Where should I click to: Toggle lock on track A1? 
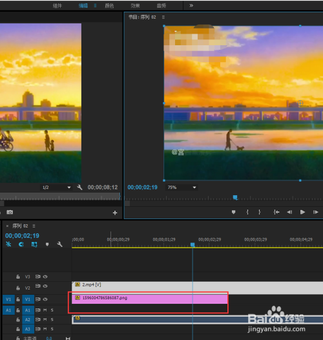point(18,310)
